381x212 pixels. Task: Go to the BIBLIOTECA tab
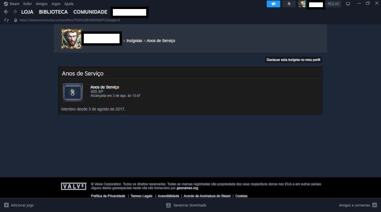pos(53,12)
